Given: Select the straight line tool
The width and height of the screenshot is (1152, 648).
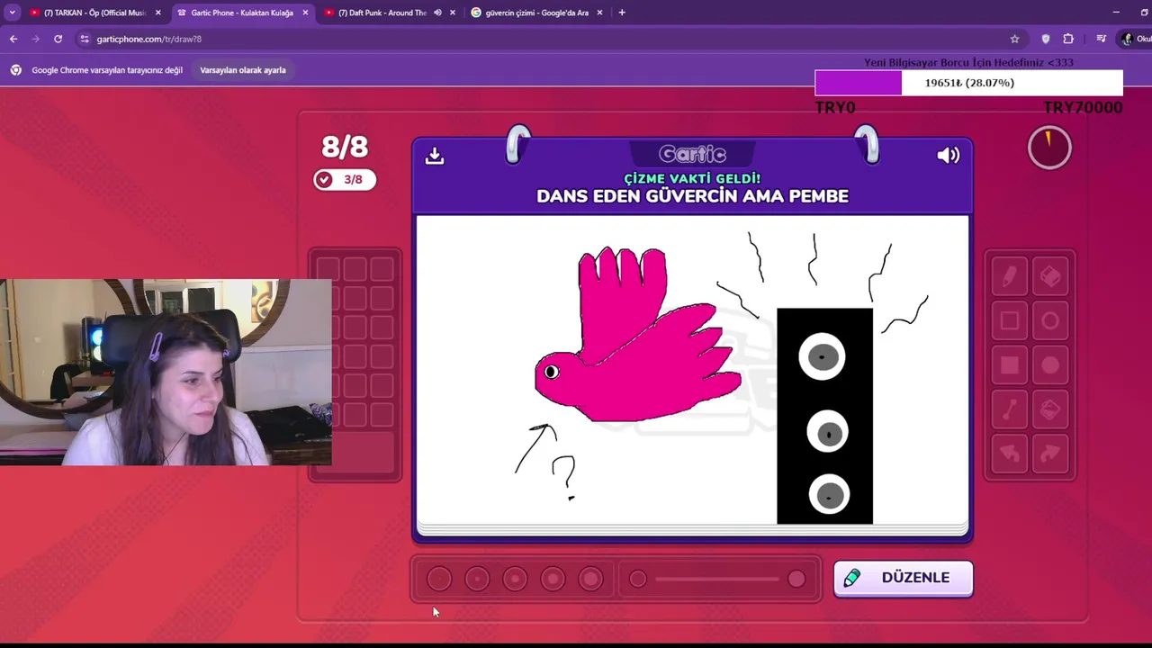Looking at the screenshot, I should coord(1009,410).
